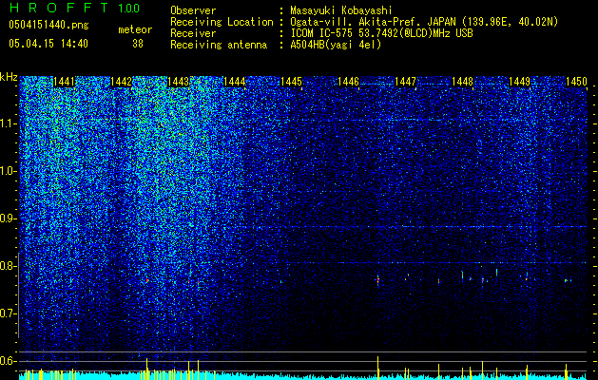Click the 'Observer' field label

point(193,10)
